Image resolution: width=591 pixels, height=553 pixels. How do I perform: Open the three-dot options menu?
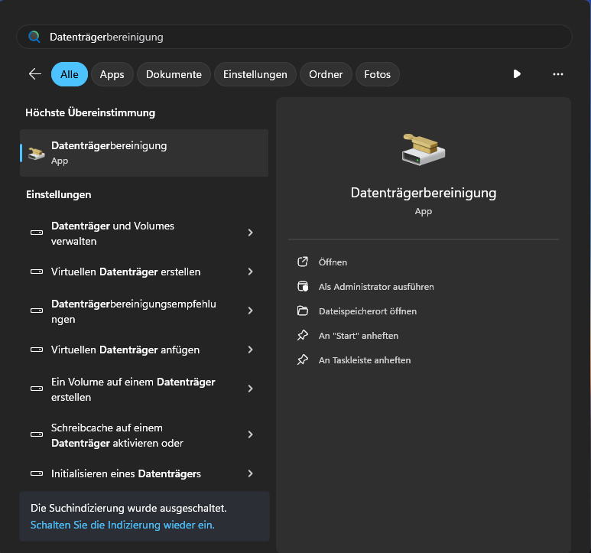click(558, 74)
